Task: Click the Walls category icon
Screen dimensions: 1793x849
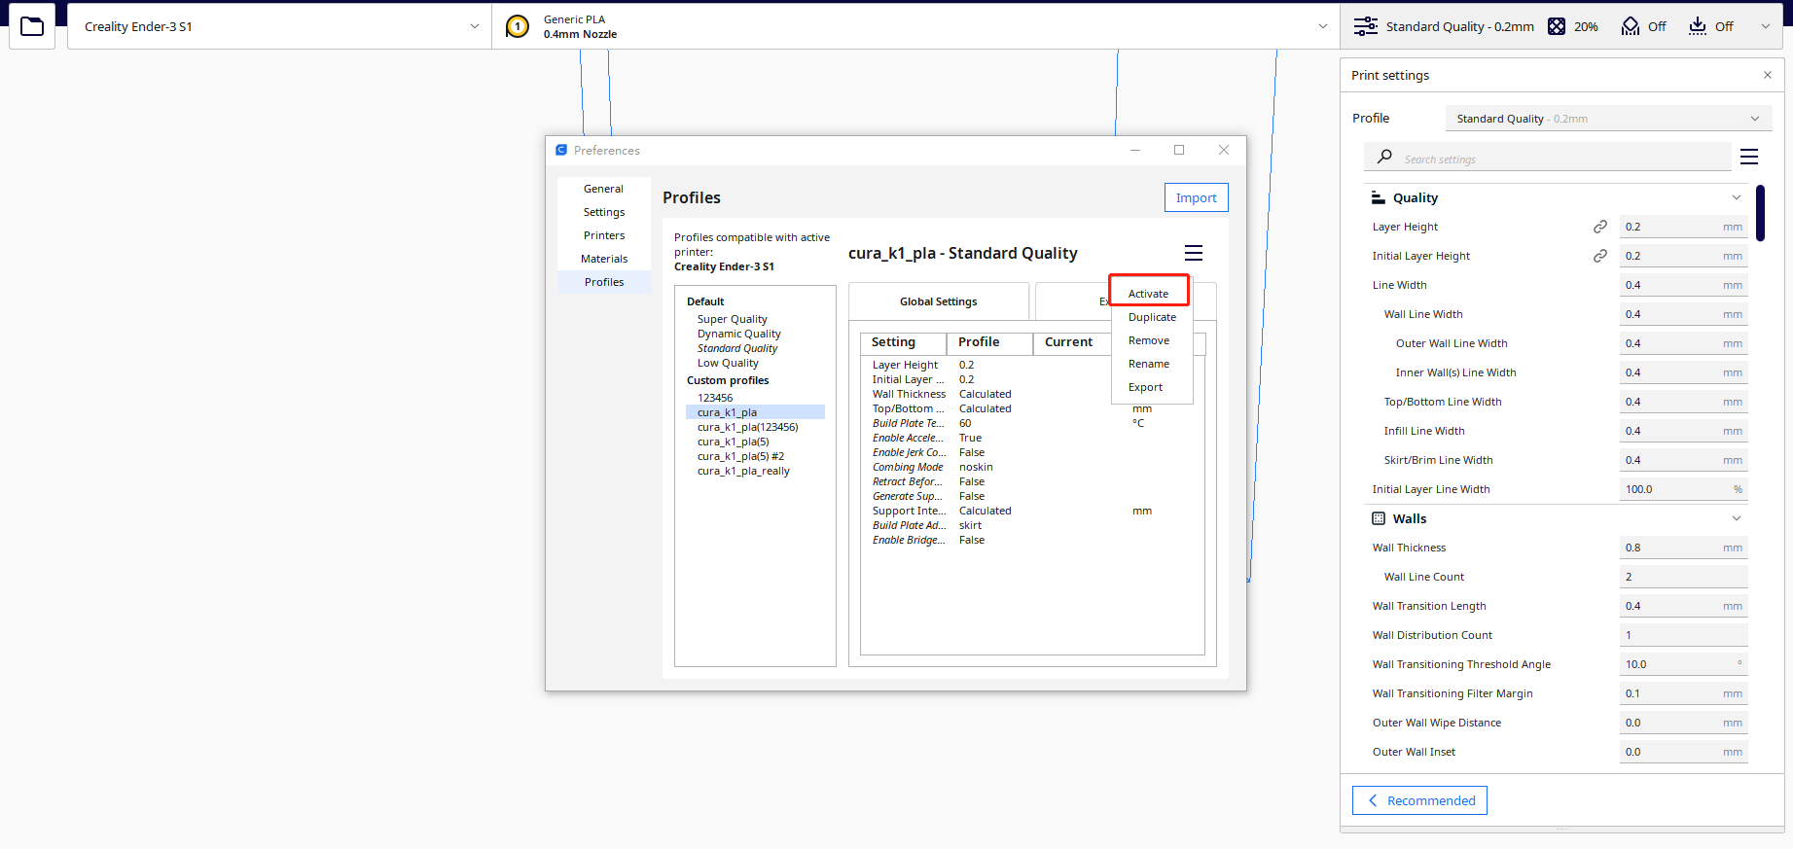Action: point(1379,518)
